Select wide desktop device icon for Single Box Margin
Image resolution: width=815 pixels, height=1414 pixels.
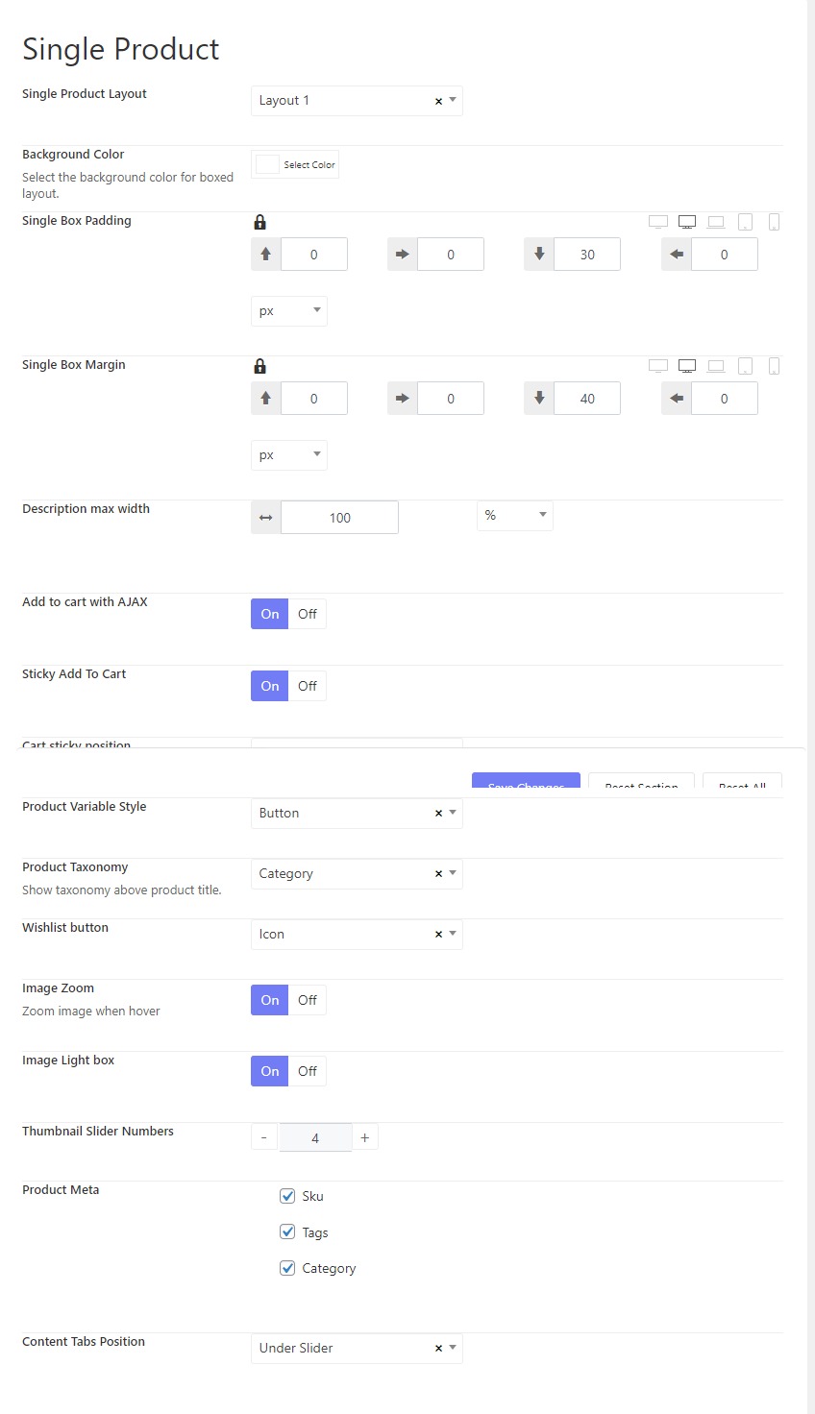coord(658,366)
